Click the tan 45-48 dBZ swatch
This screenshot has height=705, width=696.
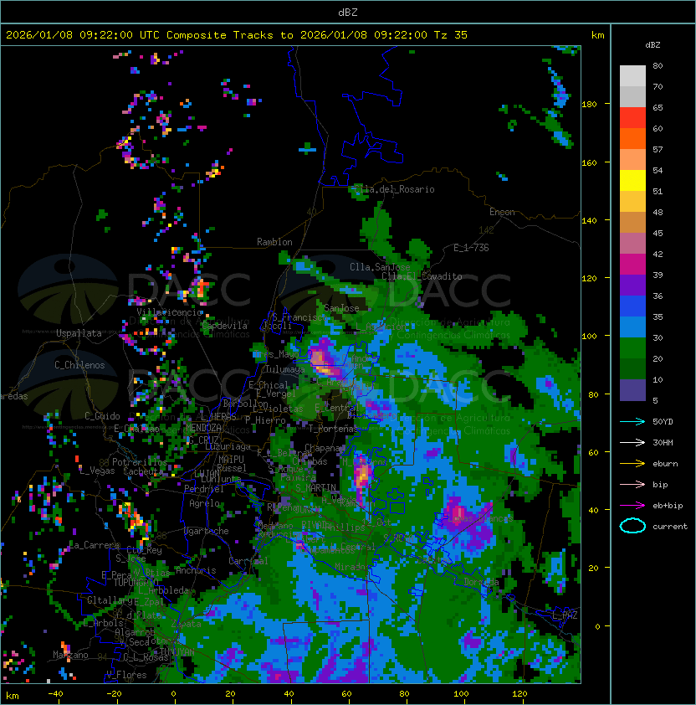coord(632,223)
